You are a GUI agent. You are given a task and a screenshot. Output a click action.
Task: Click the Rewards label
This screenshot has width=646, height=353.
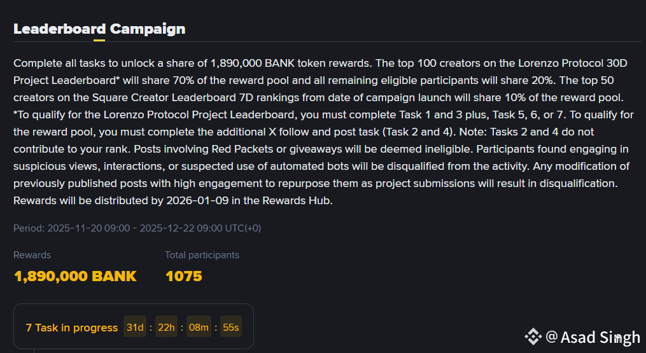pyautogui.click(x=32, y=254)
